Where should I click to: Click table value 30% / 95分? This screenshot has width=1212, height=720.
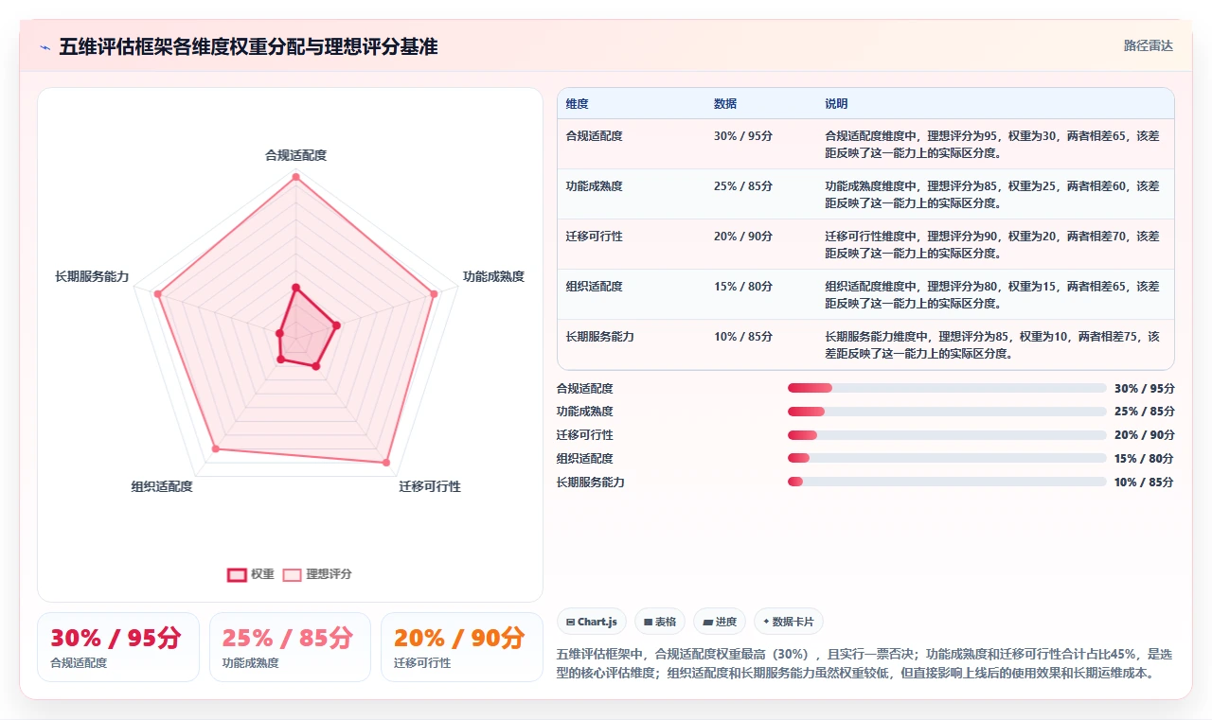(743, 136)
